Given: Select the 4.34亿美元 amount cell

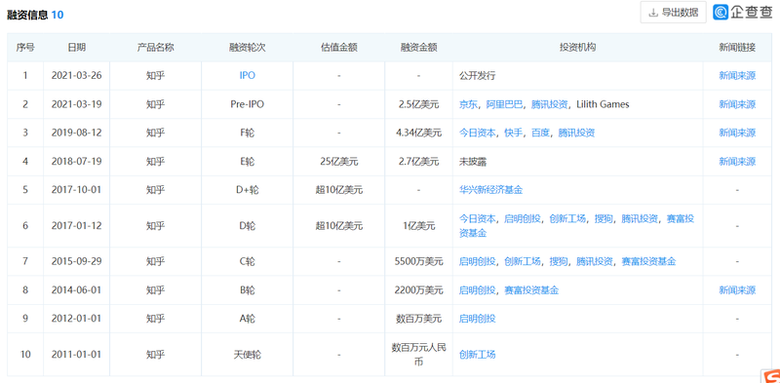Looking at the screenshot, I should tap(419, 133).
